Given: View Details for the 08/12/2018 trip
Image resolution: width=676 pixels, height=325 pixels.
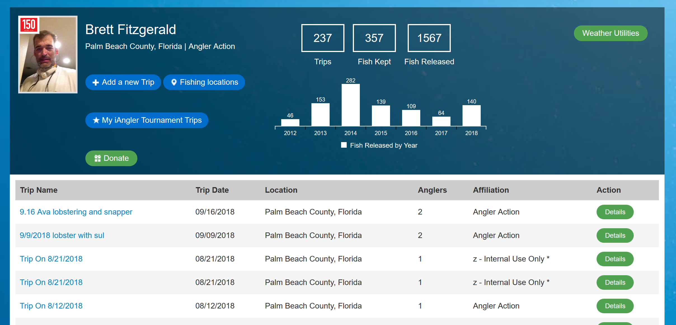Looking at the screenshot, I should pyautogui.click(x=615, y=306).
